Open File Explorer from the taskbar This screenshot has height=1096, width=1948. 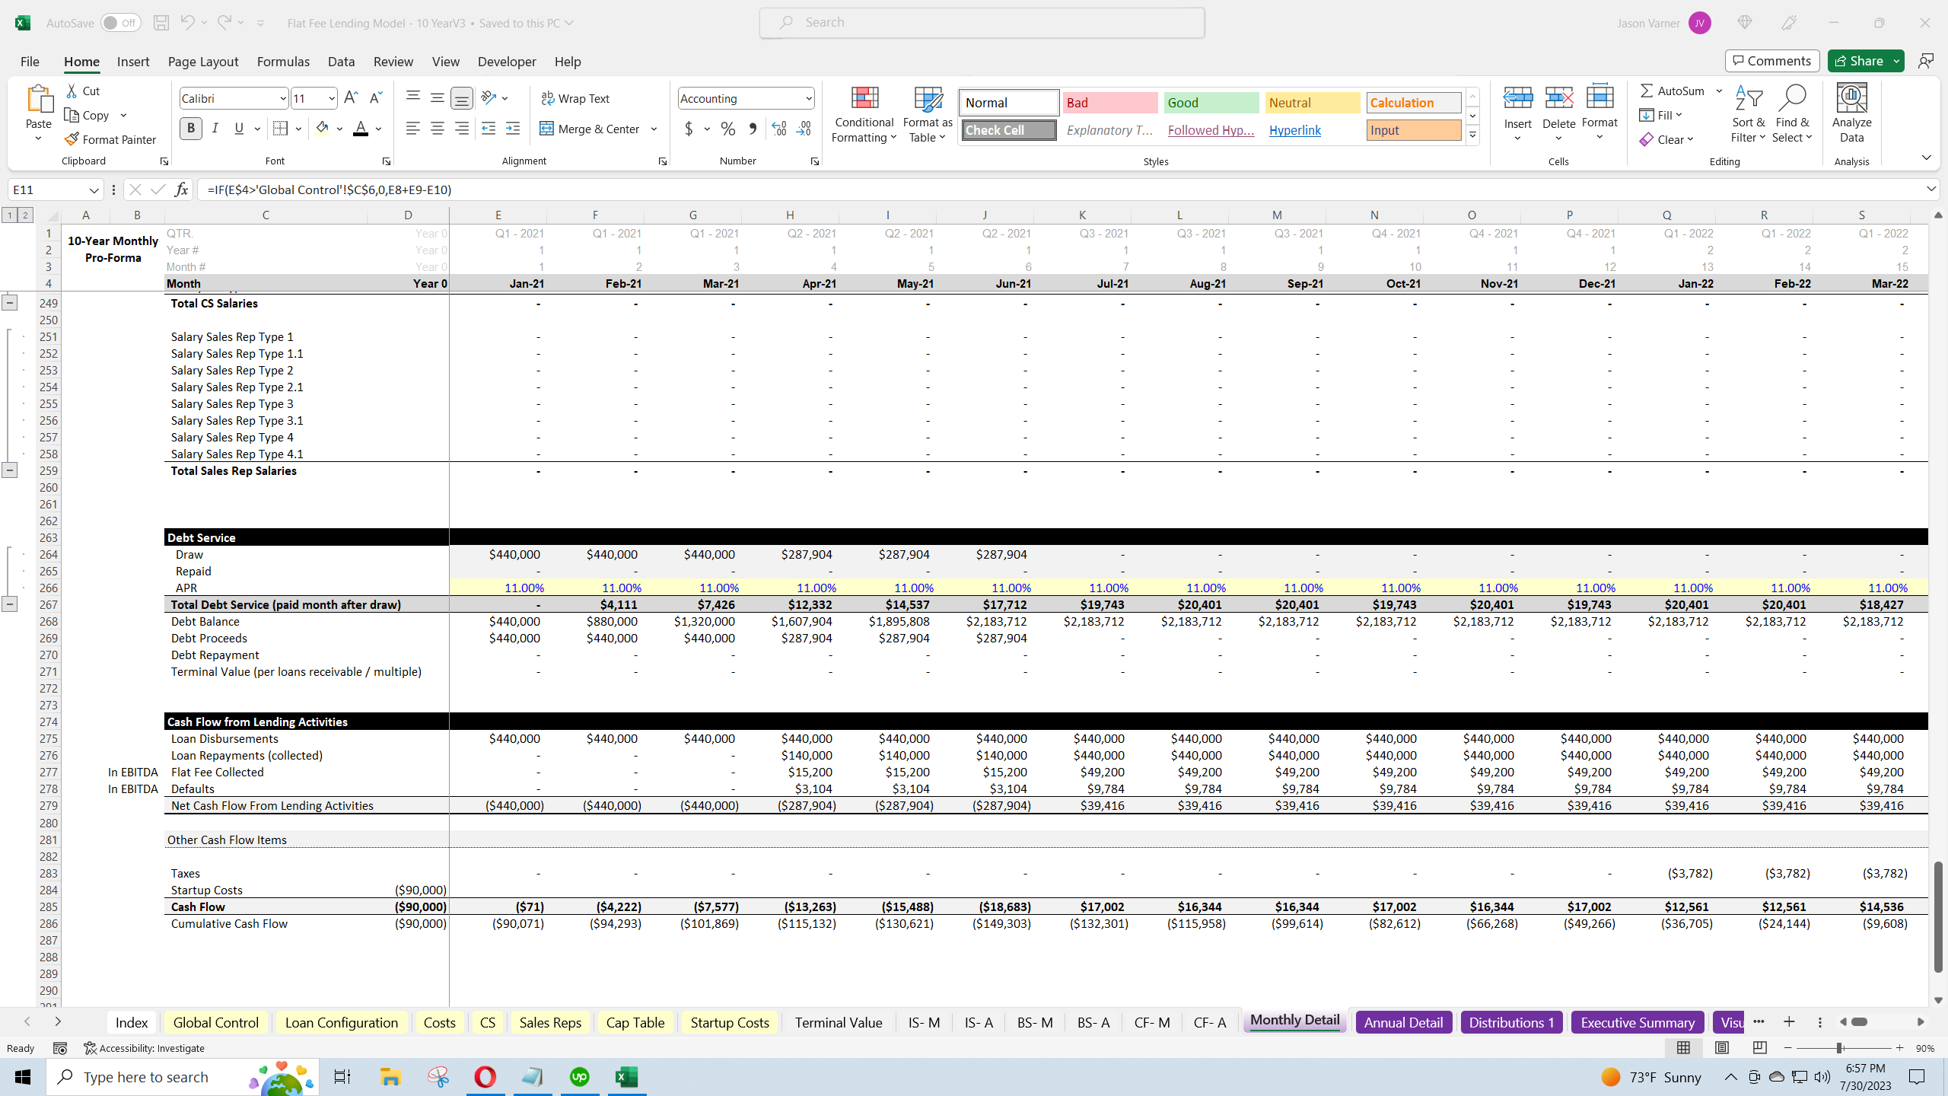[390, 1077]
